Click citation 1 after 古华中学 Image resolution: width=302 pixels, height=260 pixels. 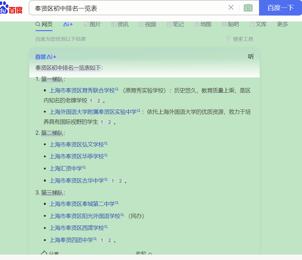pyautogui.click(x=113, y=181)
